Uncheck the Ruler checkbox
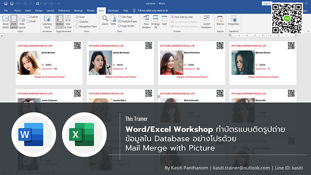311x175 pixels. tap(77, 17)
